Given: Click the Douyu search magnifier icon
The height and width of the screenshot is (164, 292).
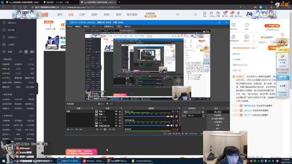Looking at the screenshot, I should pyautogui.click(x=195, y=15).
